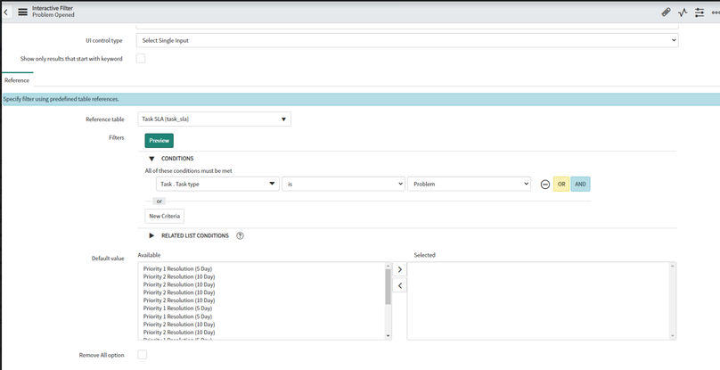This screenshot has height=370, width=720.
Task: Click the New Criteria button
Action: (x=164, y=216)
